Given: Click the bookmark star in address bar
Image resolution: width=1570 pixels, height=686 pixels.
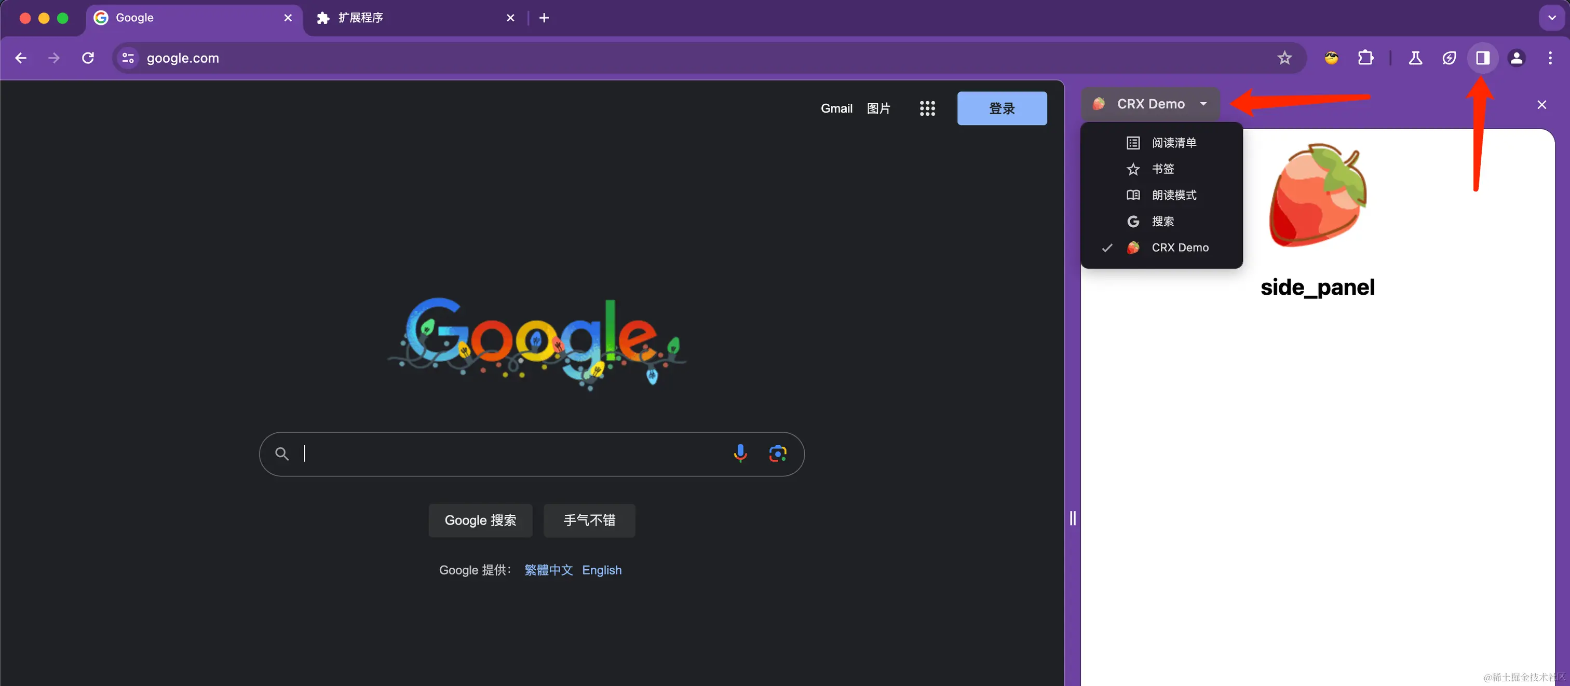Looking at the screenshot, I should 1284,58.
